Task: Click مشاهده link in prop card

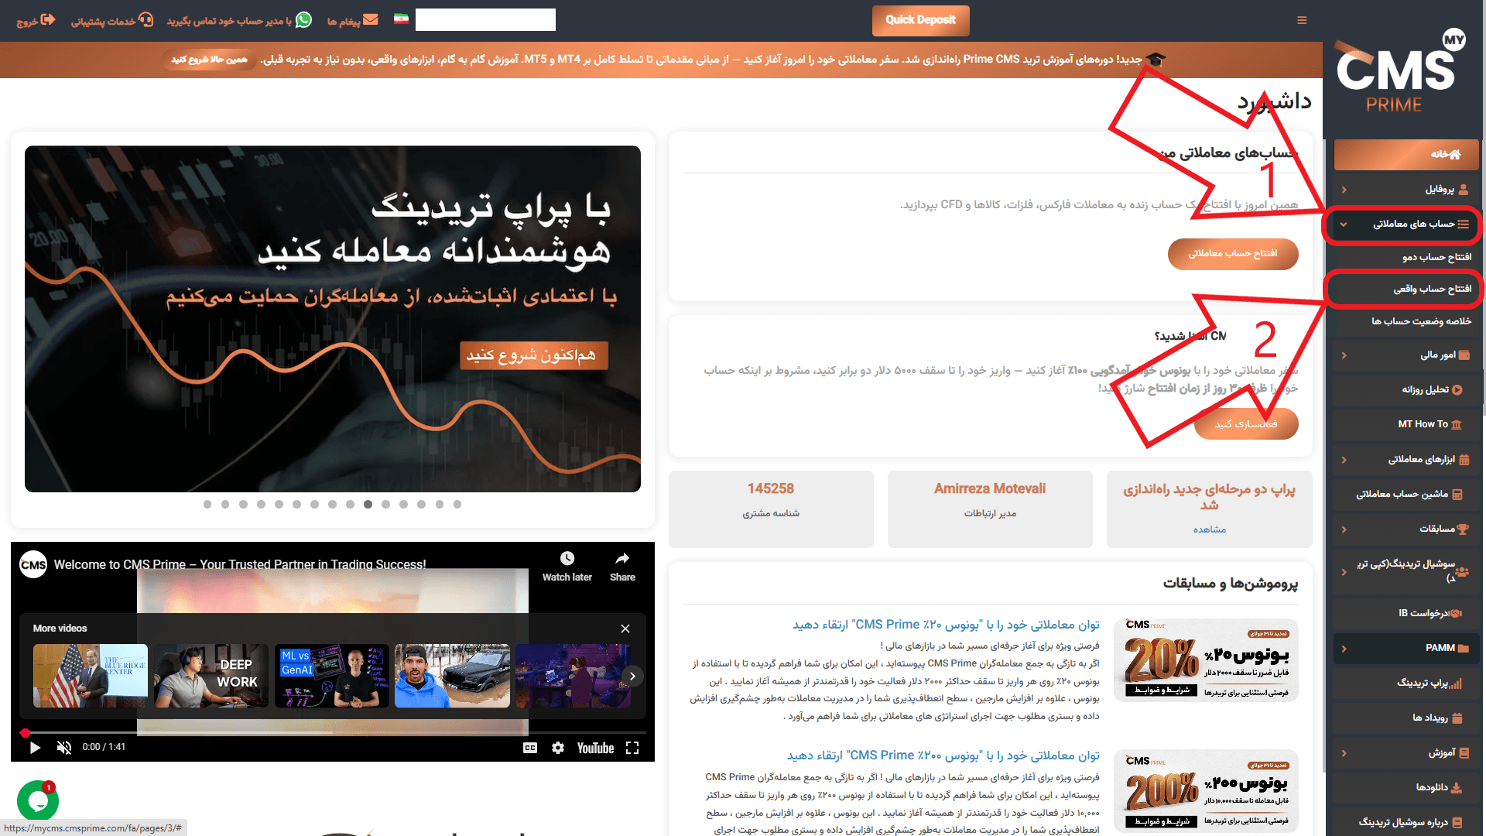Action: [1209, 529]
